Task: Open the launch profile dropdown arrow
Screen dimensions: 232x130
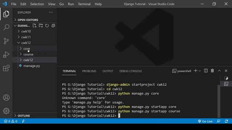Action: click(x=200, y=71)
